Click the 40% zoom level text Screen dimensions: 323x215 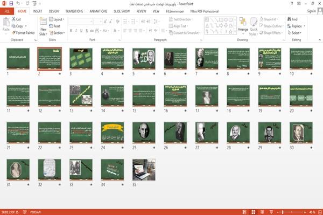click(x=312, y=212)
